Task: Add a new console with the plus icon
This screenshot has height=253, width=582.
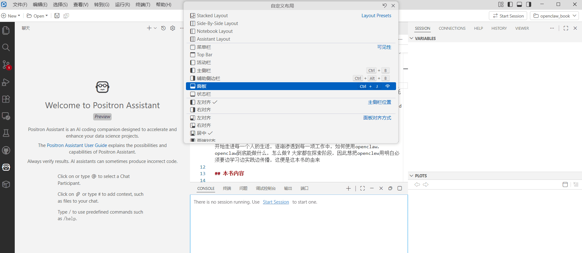Action: coord(348,188)
